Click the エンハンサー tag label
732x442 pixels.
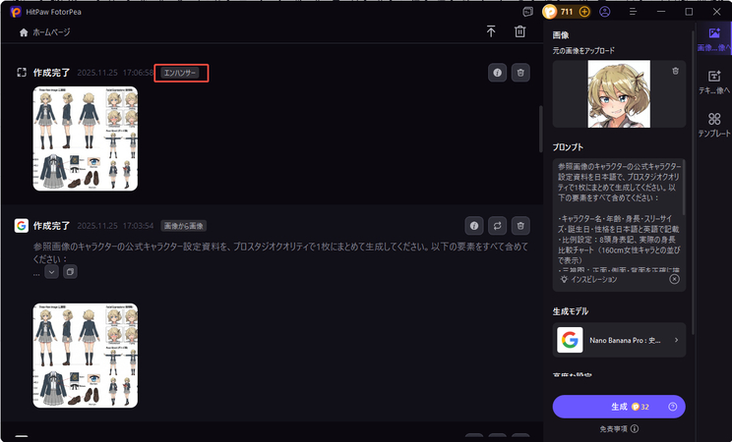click(180, 73)
